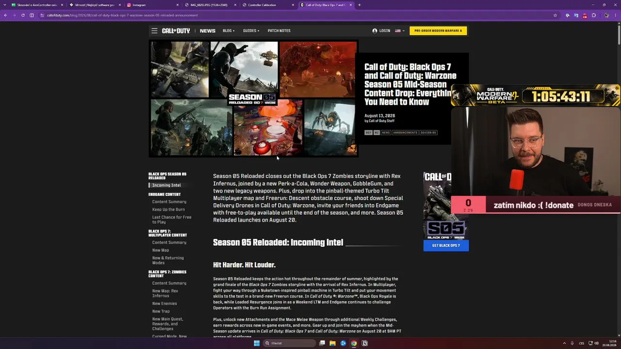Open Task View on the taskbar
621x349 pixels.
click(x=322, y=343)
